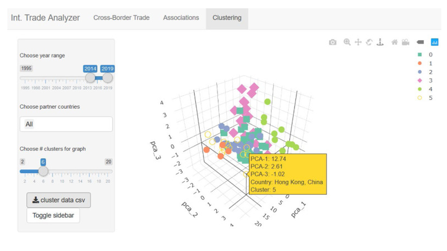Click the Toggle sidebar button
This screenshot has height=251, width=447.
53,216
